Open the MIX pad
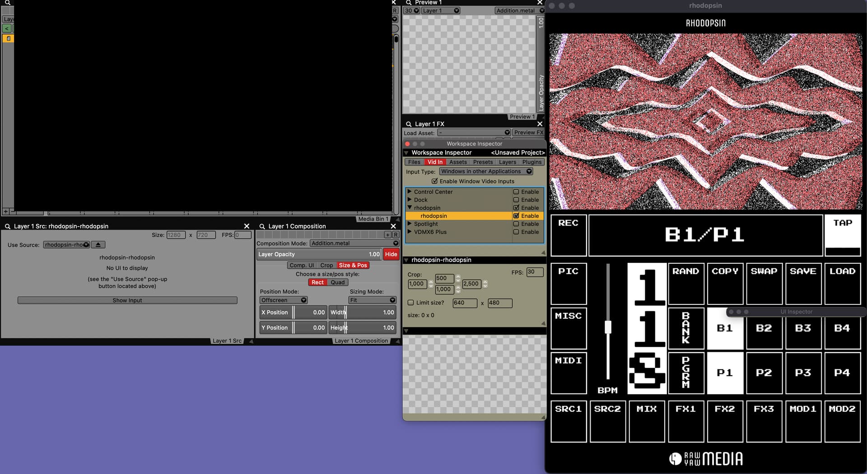Image resolution: width=867 pixels, height=474 pixels. coord(647,421)
